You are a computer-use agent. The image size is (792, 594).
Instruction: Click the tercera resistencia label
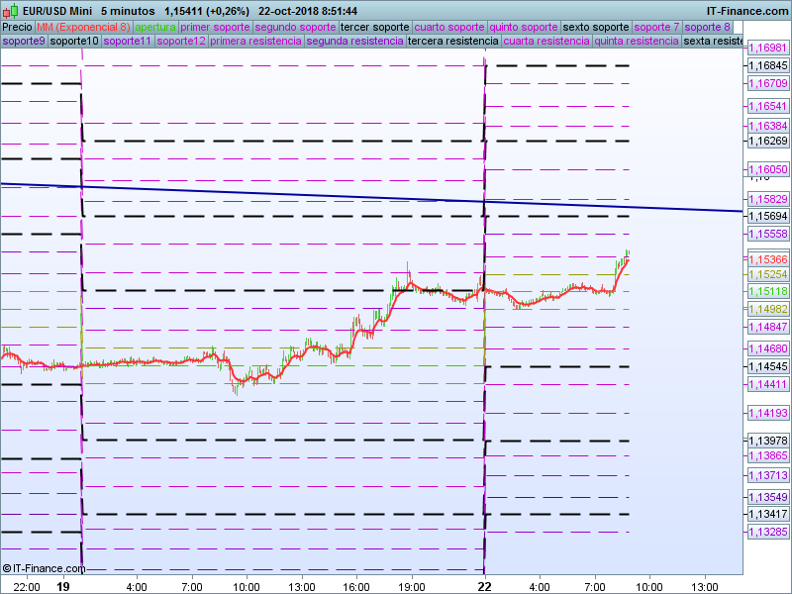(x=452, y=42)
